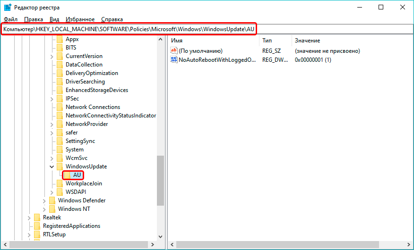
Task: Select the DeliveryOptimization key label
Action: pos(92,73)
